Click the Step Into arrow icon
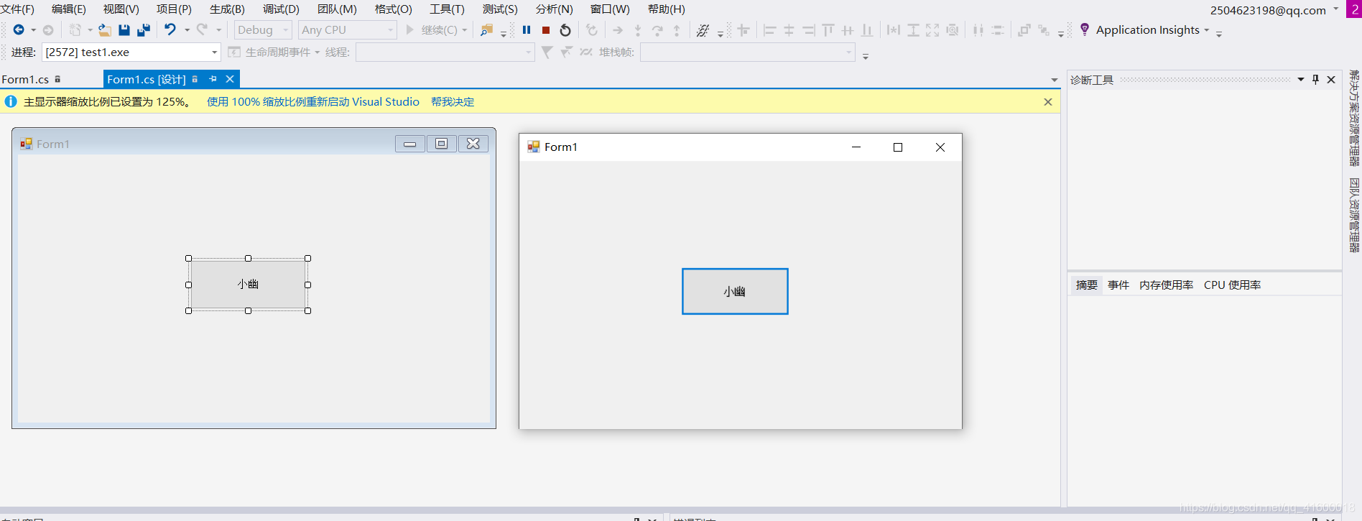The height and width of the screenshot is (521, 1362). coord(638,30)
